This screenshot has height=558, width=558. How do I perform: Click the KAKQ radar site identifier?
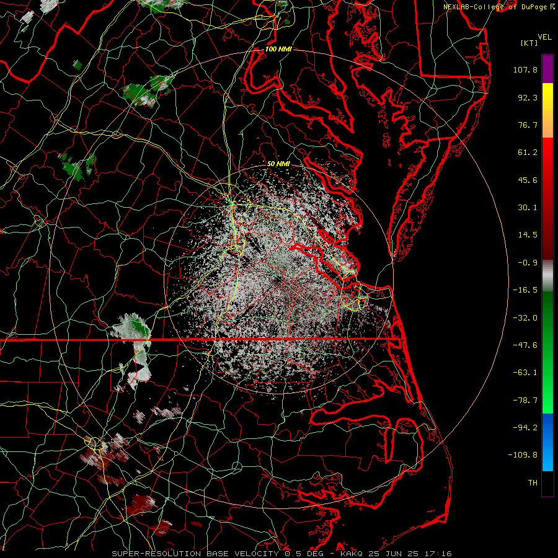coord(352,554)
